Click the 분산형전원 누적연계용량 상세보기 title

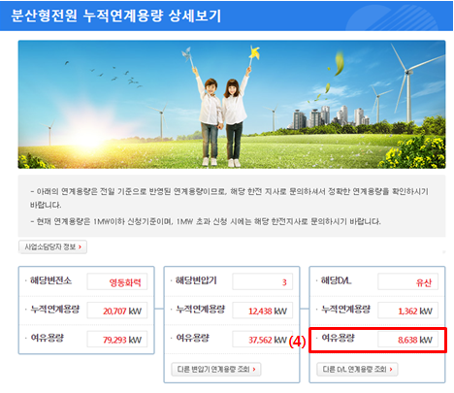tap(116, 16)
